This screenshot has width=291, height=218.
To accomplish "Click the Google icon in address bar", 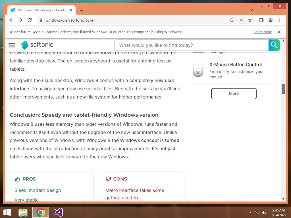I will (x=232, y=20).
